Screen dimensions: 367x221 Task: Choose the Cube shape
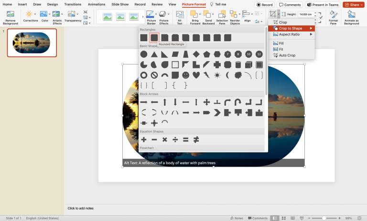pos(248,65)
